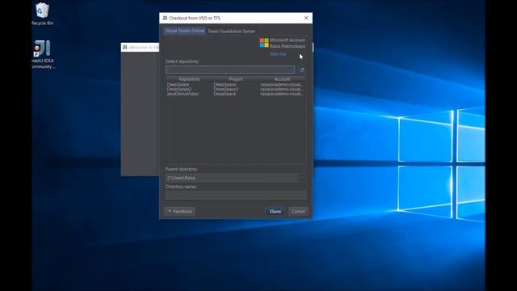Click the Sign out link
This screenshot has height=291, width=517.
coord(278,54)
